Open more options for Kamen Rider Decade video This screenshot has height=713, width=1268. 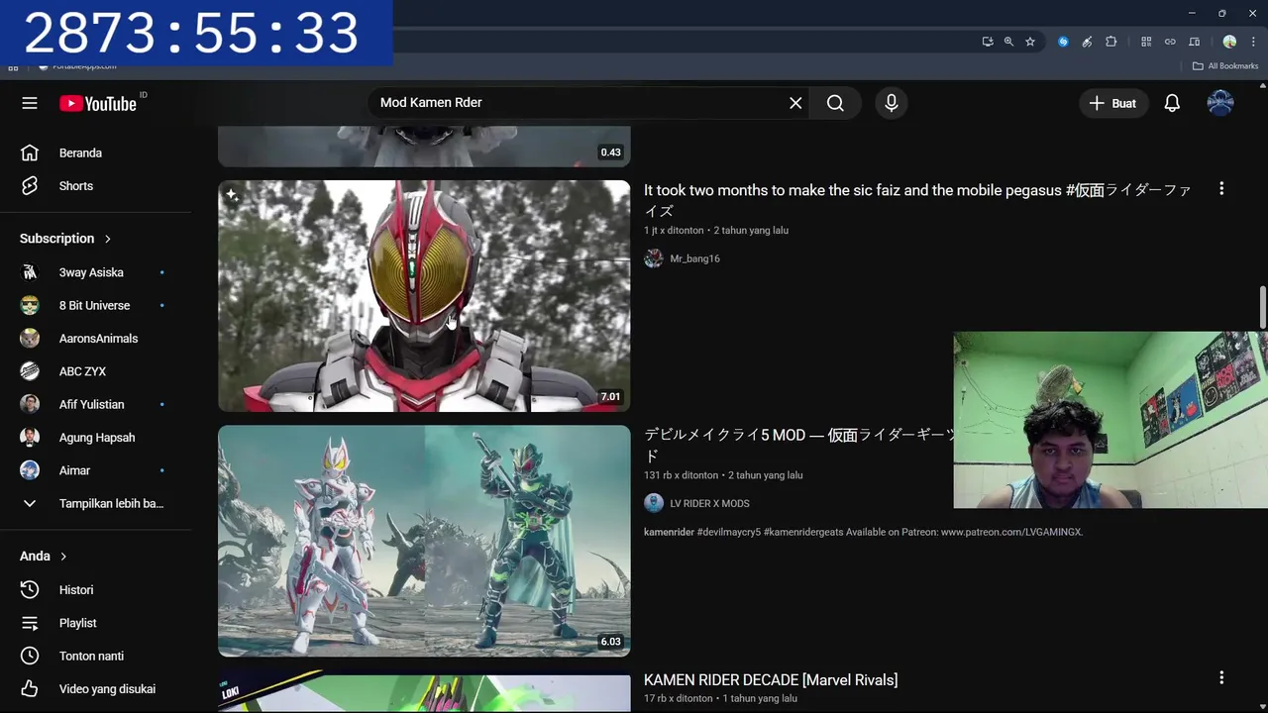1221,677
